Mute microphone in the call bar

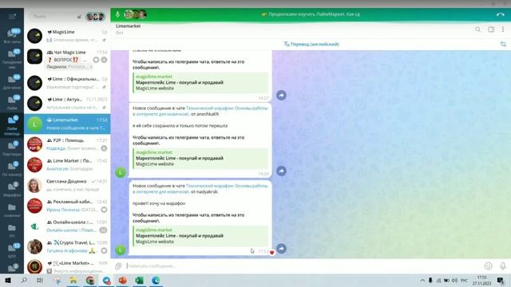117,14
